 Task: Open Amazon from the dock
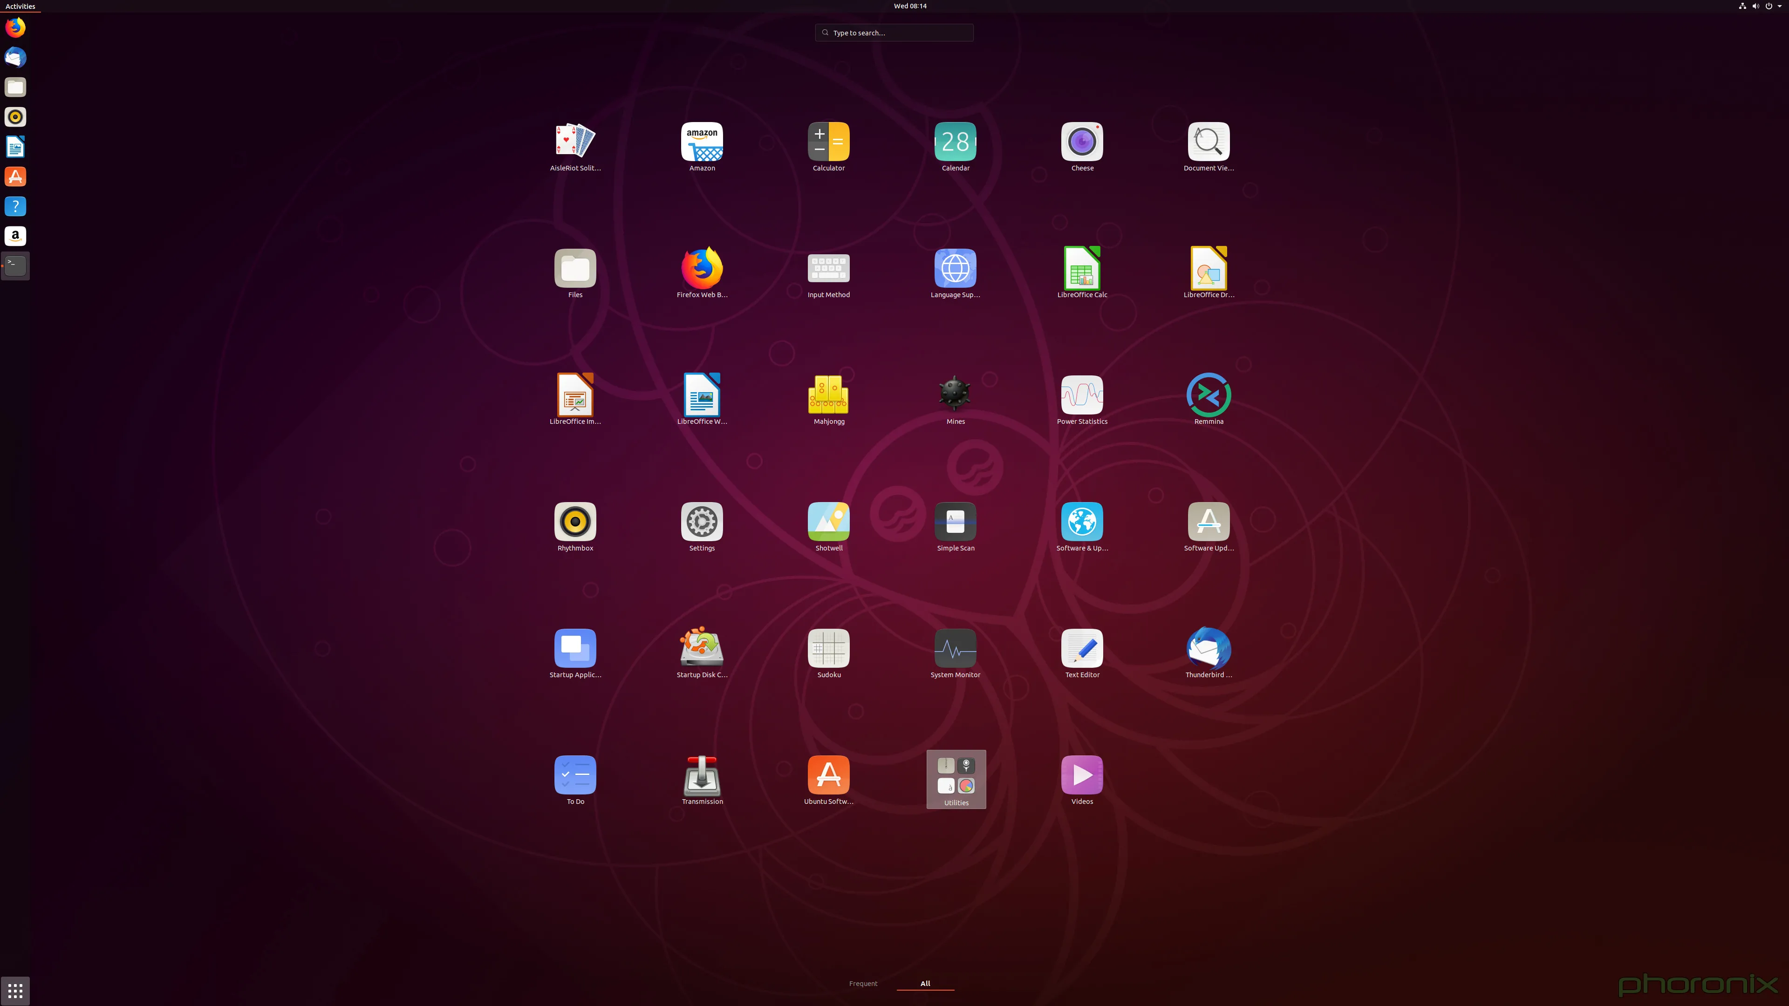[15, 237]
